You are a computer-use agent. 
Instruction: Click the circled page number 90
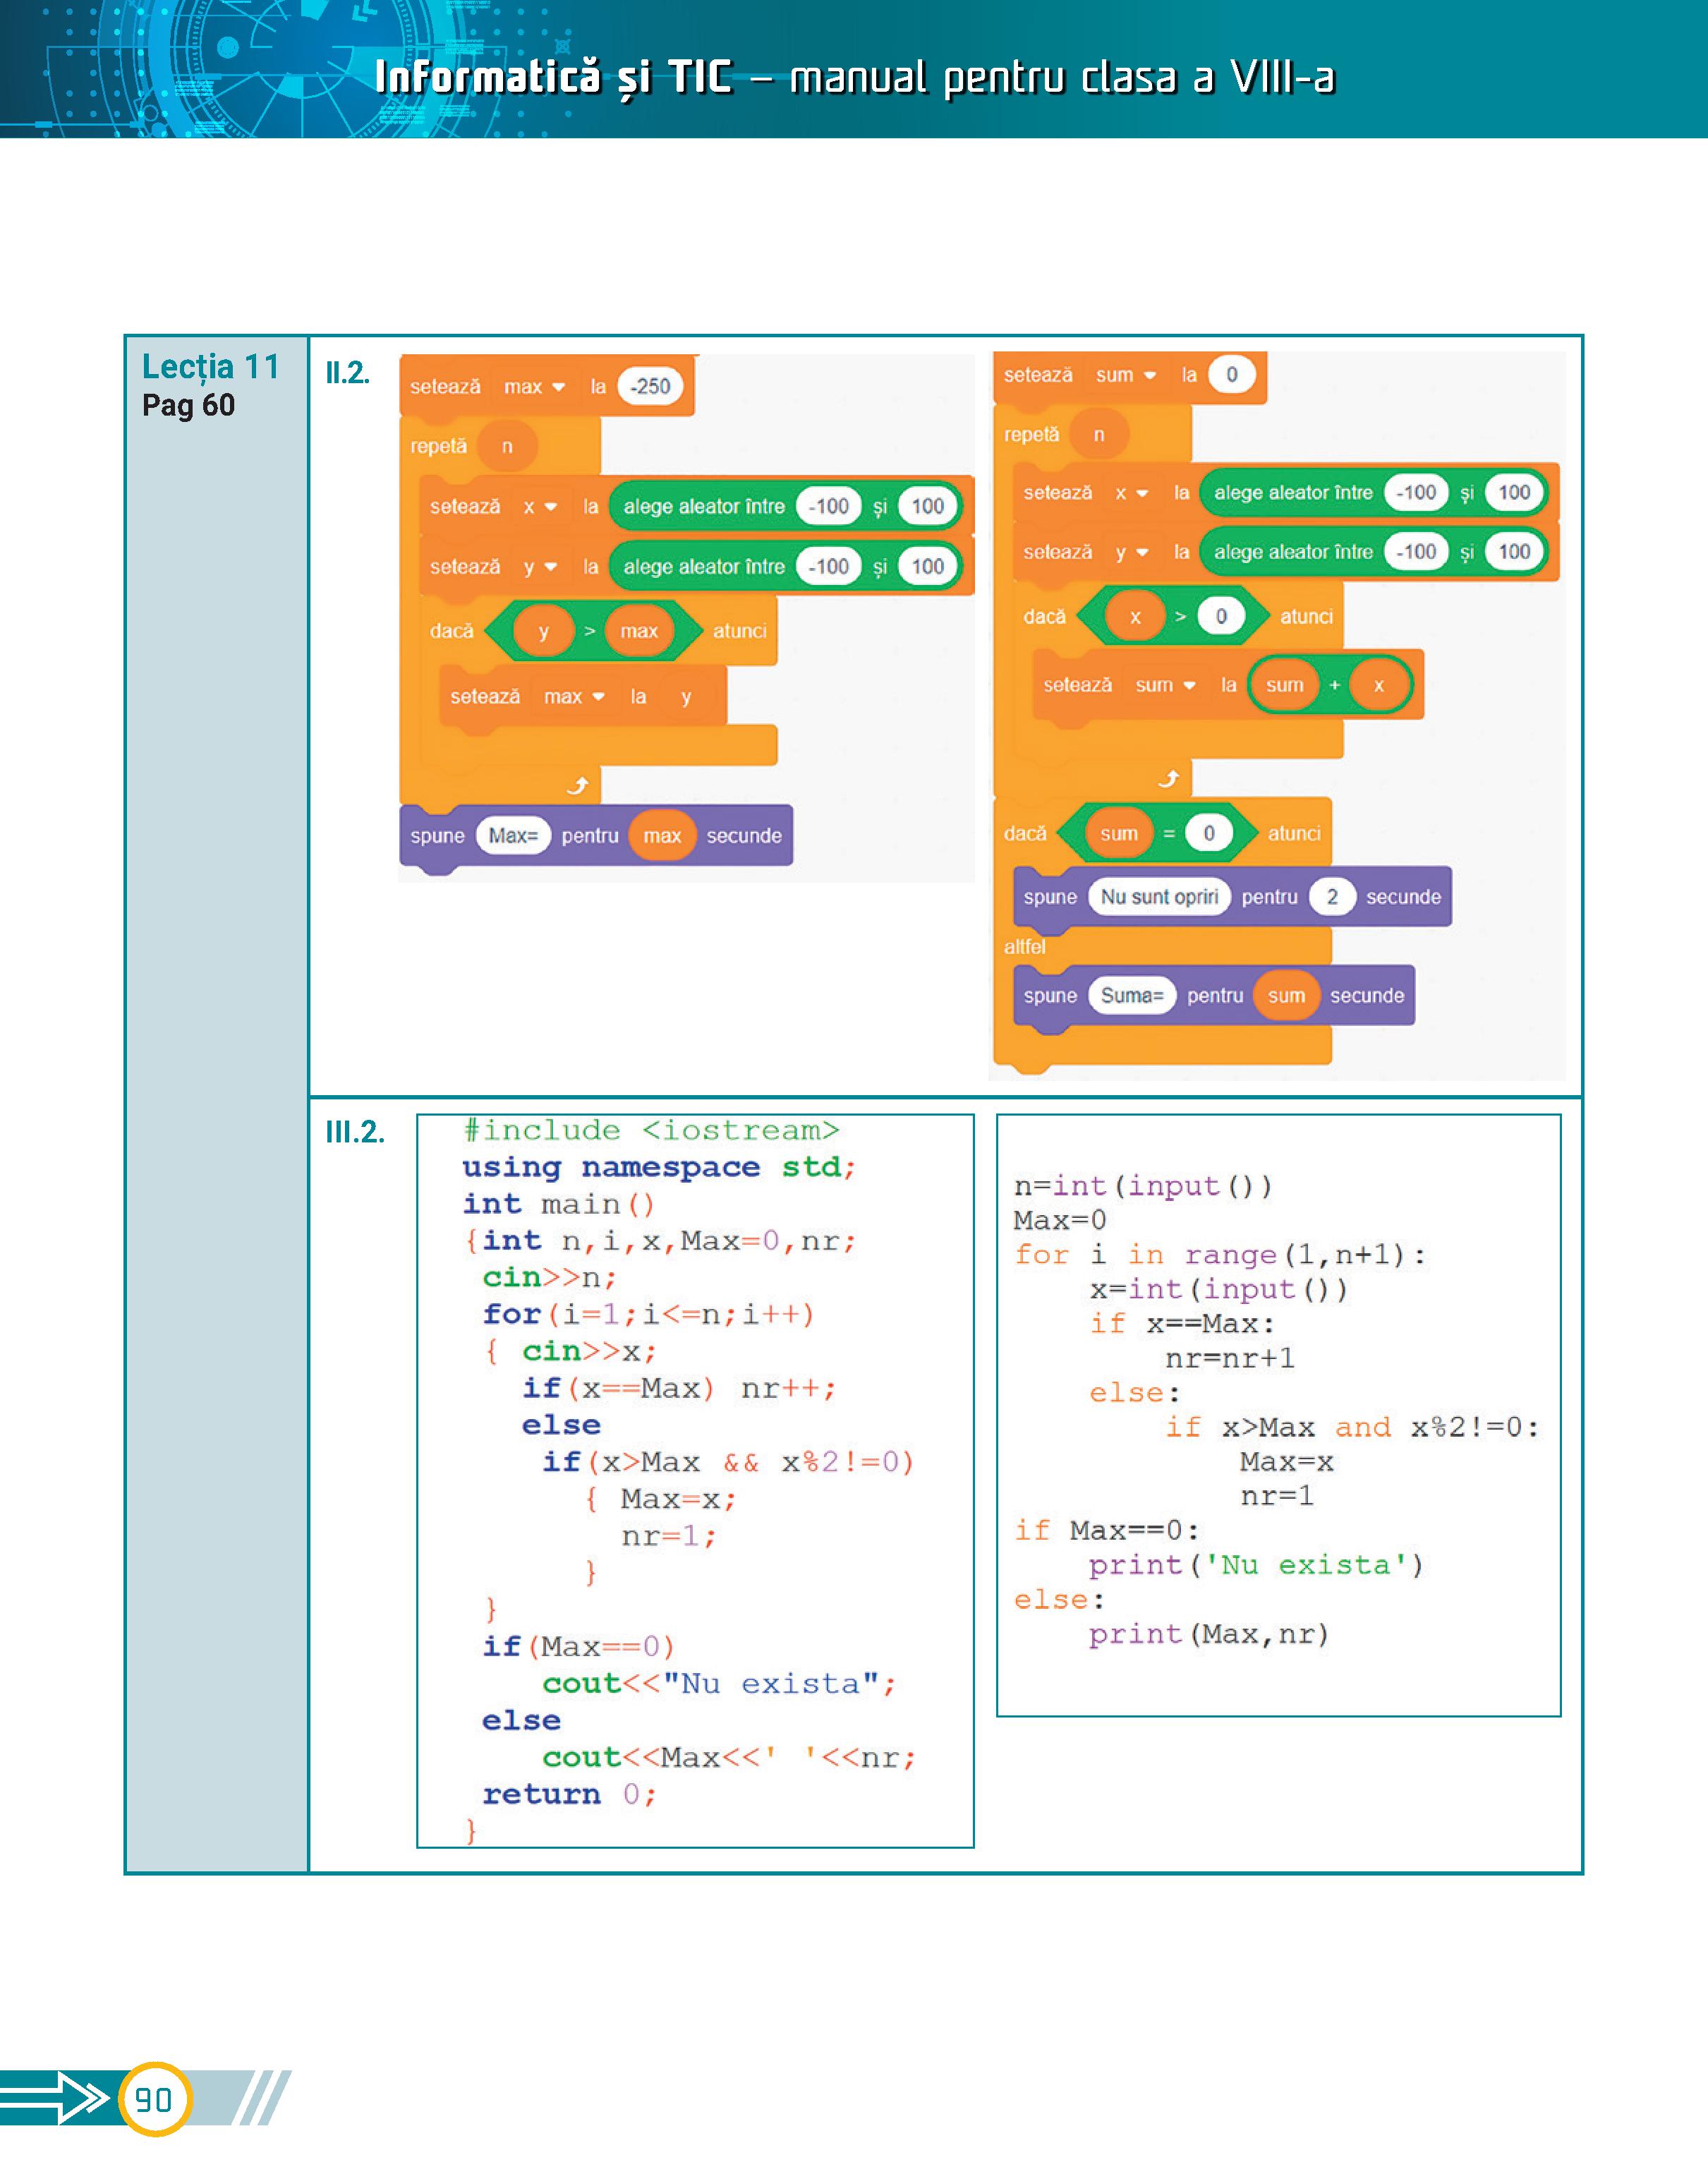coord(154,2099)
